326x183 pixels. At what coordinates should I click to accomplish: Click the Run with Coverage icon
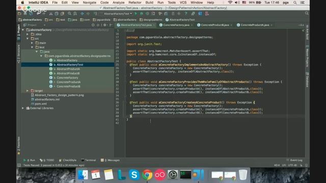[x=147, y=14]
